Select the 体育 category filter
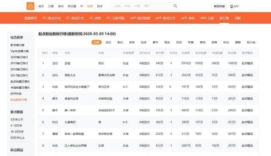271x156 pixels. point(214,42)
